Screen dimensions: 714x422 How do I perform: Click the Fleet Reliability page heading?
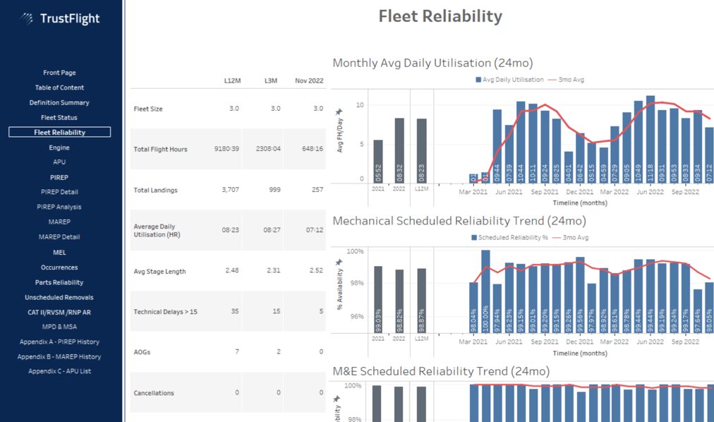click(440, 16)
